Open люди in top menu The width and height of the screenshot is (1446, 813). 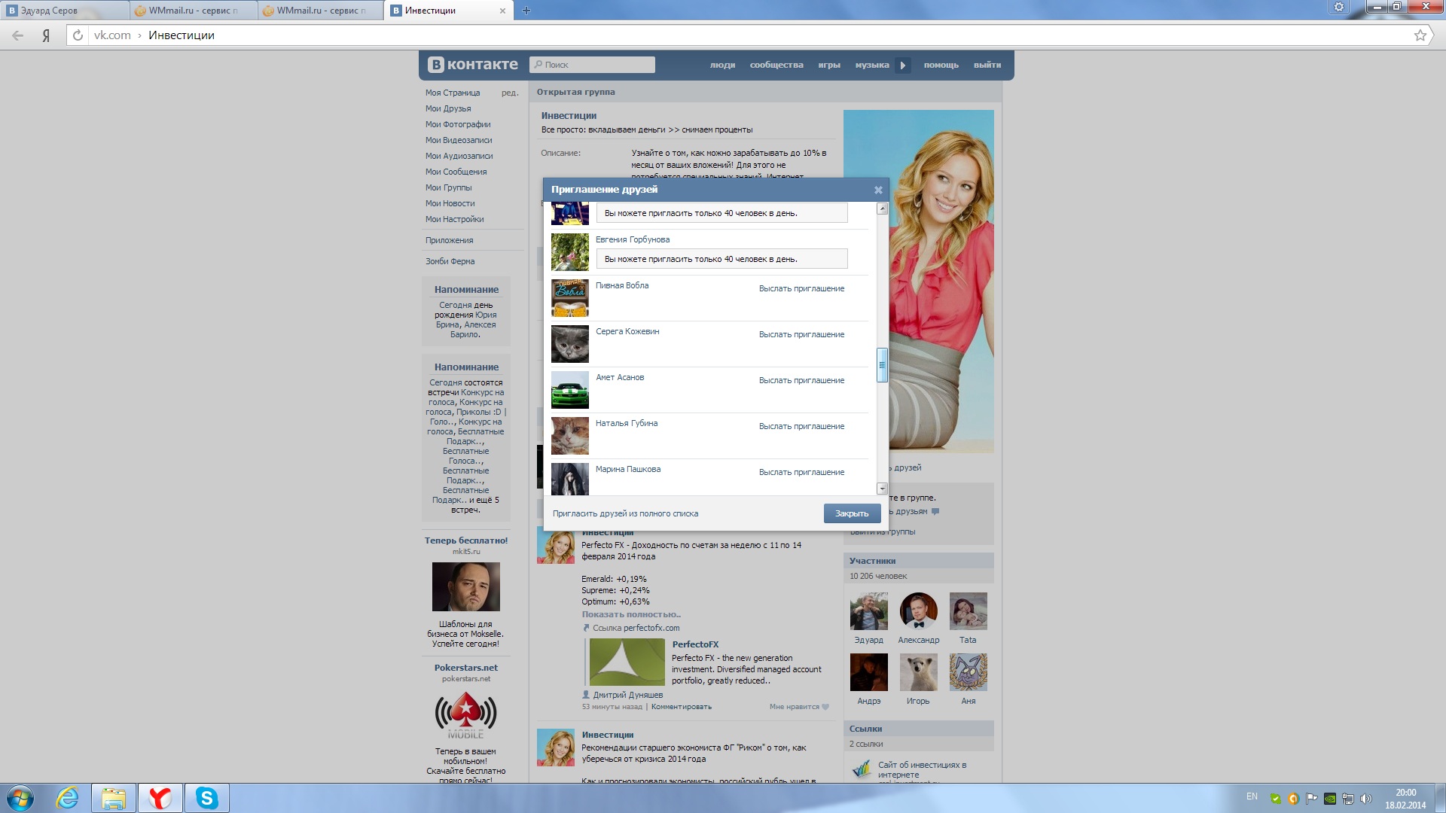tap(722, 65)
